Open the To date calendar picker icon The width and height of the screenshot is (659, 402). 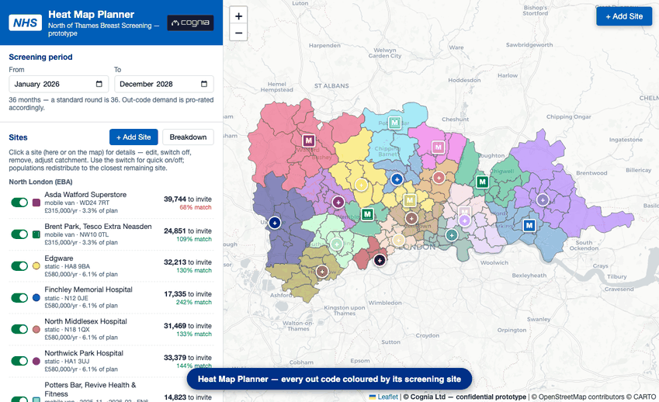[x=204, y=84]
